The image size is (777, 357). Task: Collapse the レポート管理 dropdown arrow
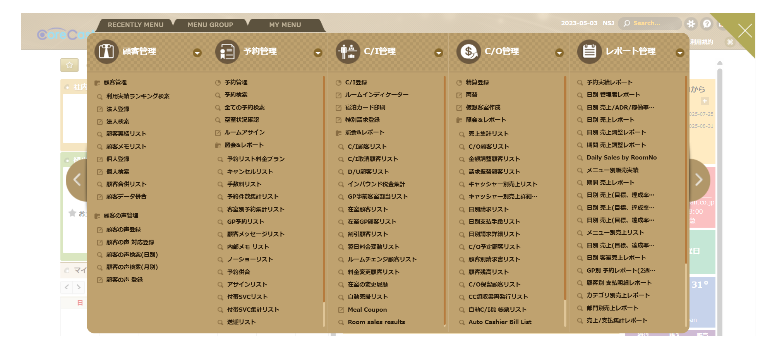680,53
